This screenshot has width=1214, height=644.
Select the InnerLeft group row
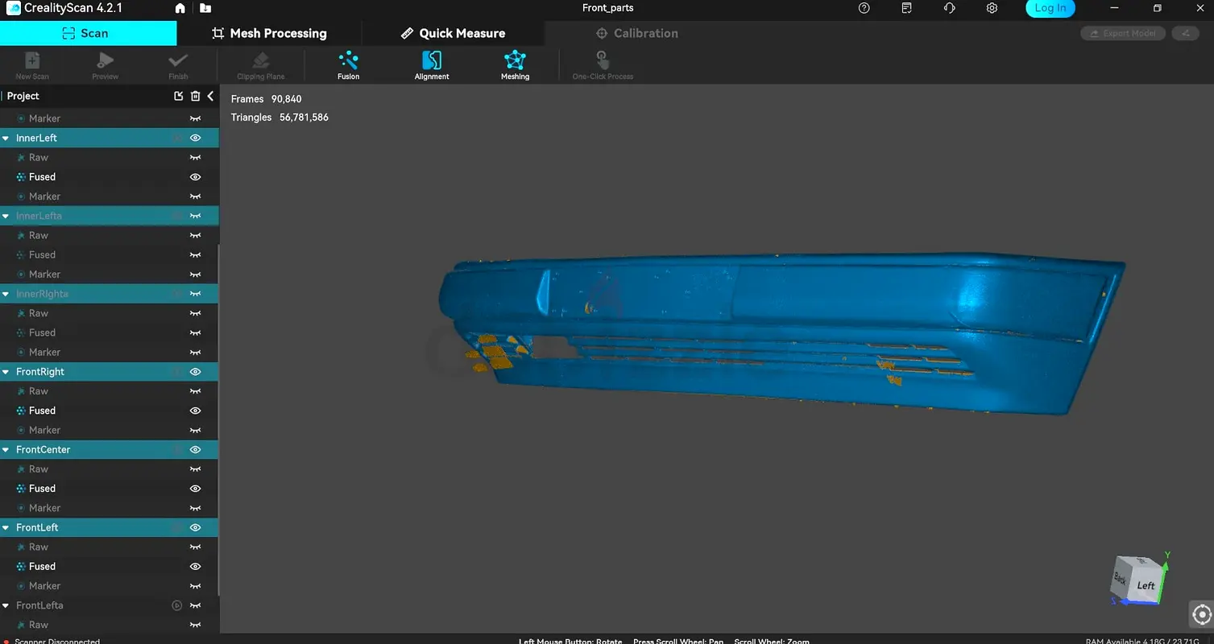(x=109, y=138)
